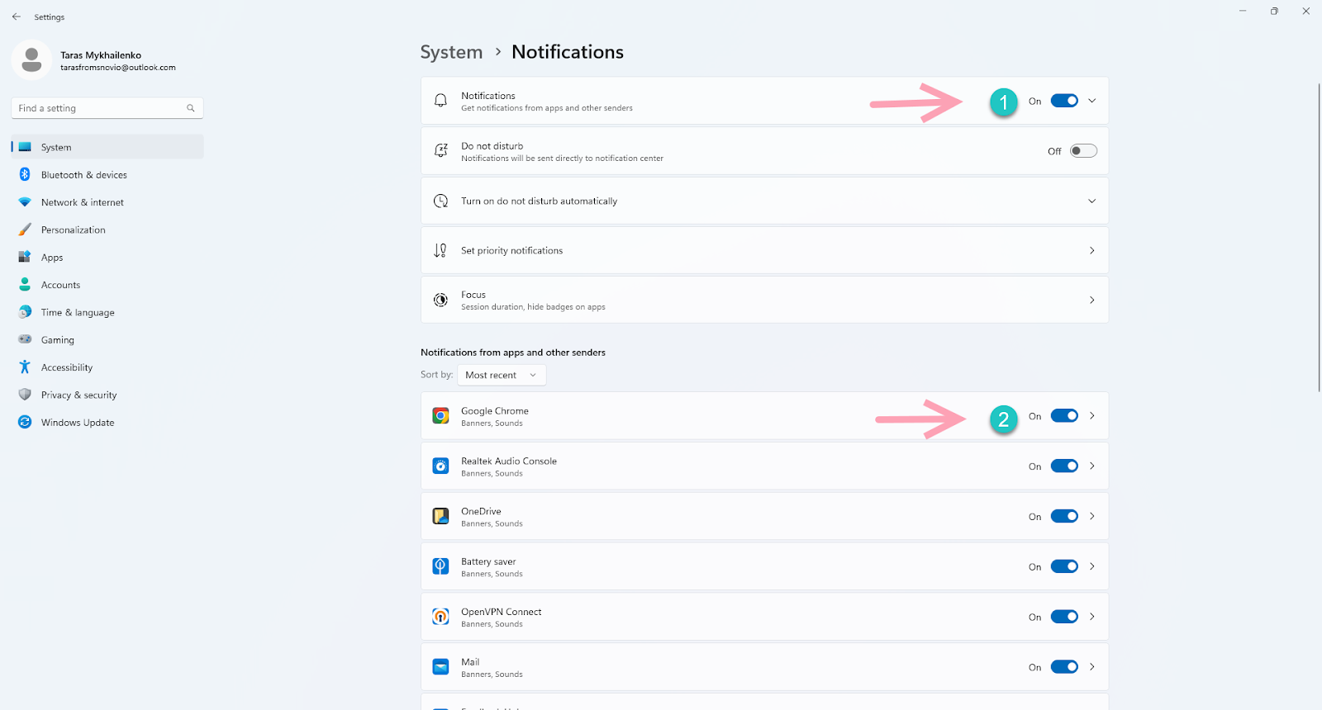Open Battery saver details chevron
Viewport: 1322px width, 710px height.
pos(1092,566)
